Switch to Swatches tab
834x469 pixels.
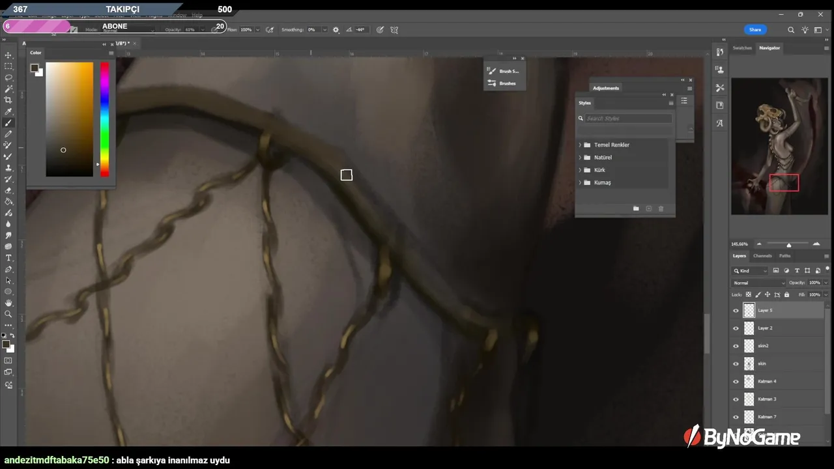[742, 48]
